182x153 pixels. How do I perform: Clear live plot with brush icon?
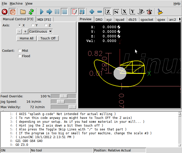(x=160, y=12)
